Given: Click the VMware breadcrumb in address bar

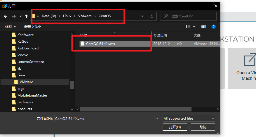Looking at the screenshot, I should [85, 16].
